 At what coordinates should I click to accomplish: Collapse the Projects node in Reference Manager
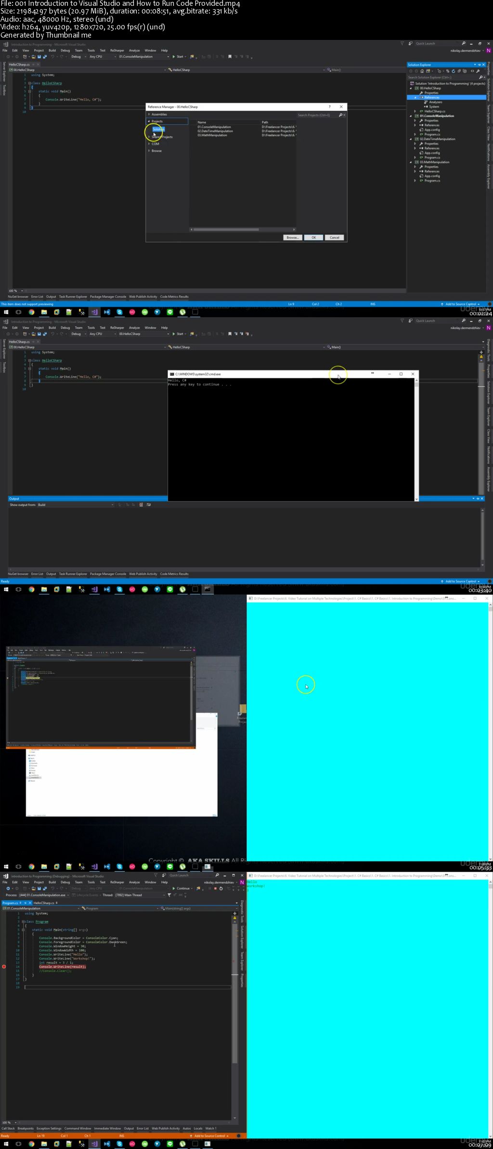pos(149,121)
